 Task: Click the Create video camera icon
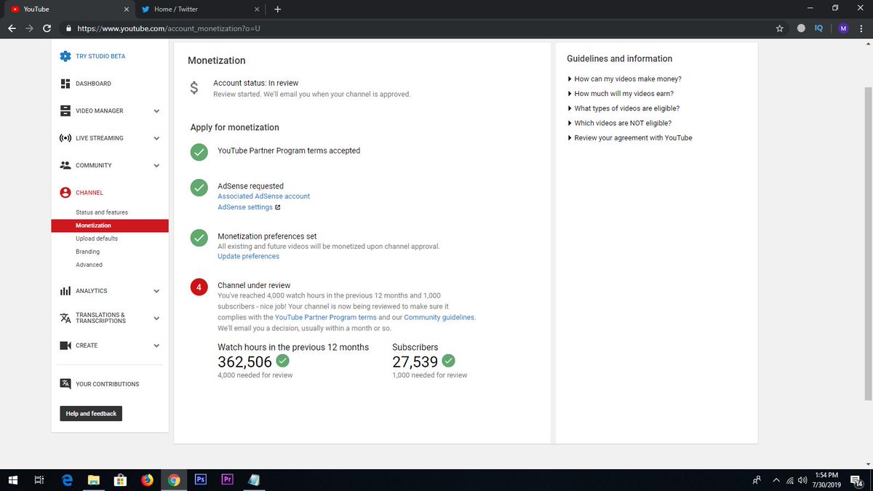pos(65,346)
